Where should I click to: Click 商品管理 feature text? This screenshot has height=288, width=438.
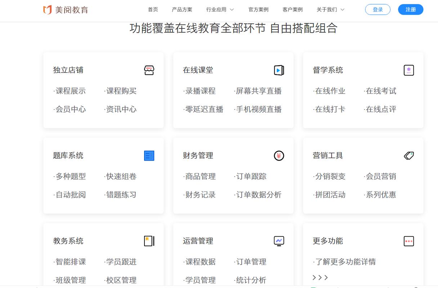(200, 176)
